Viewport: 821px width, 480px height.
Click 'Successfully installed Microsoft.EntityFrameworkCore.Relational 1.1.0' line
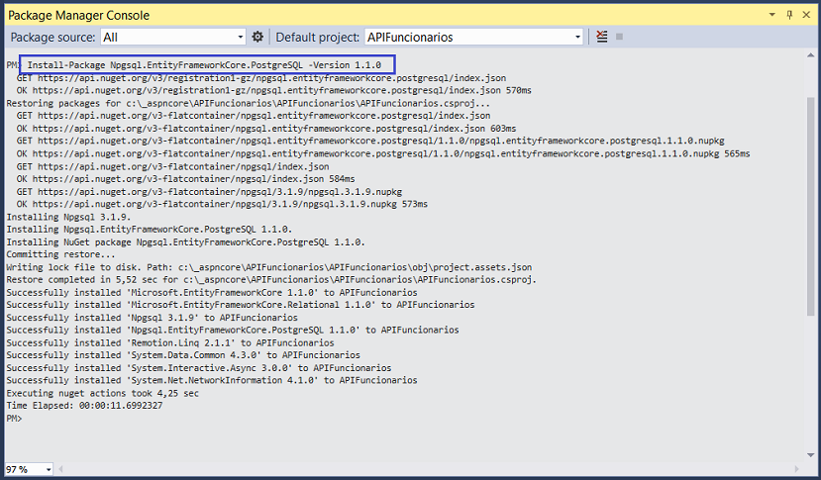tap(241, 305)
